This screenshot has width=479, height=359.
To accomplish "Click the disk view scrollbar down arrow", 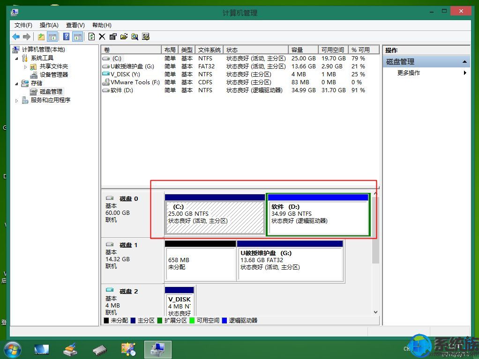I will click(375, 312).
